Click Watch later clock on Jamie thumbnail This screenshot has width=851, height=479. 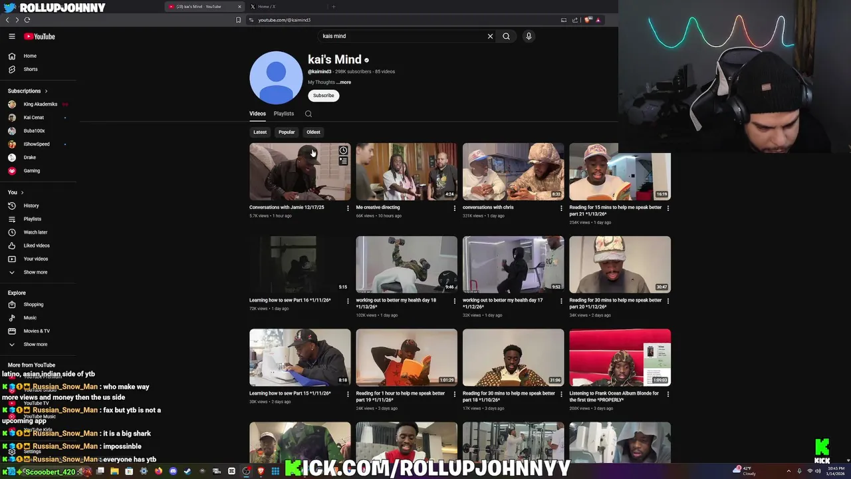tap(343, 150)
